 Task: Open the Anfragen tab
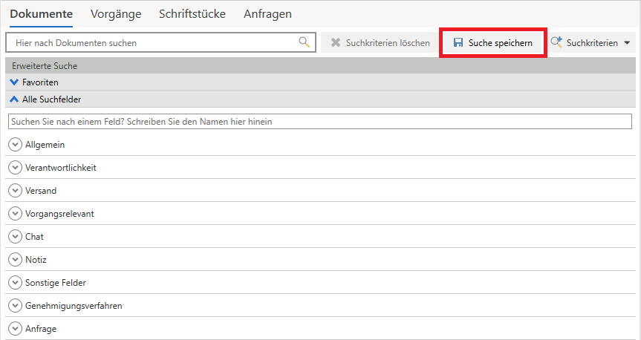coord(267,14)
